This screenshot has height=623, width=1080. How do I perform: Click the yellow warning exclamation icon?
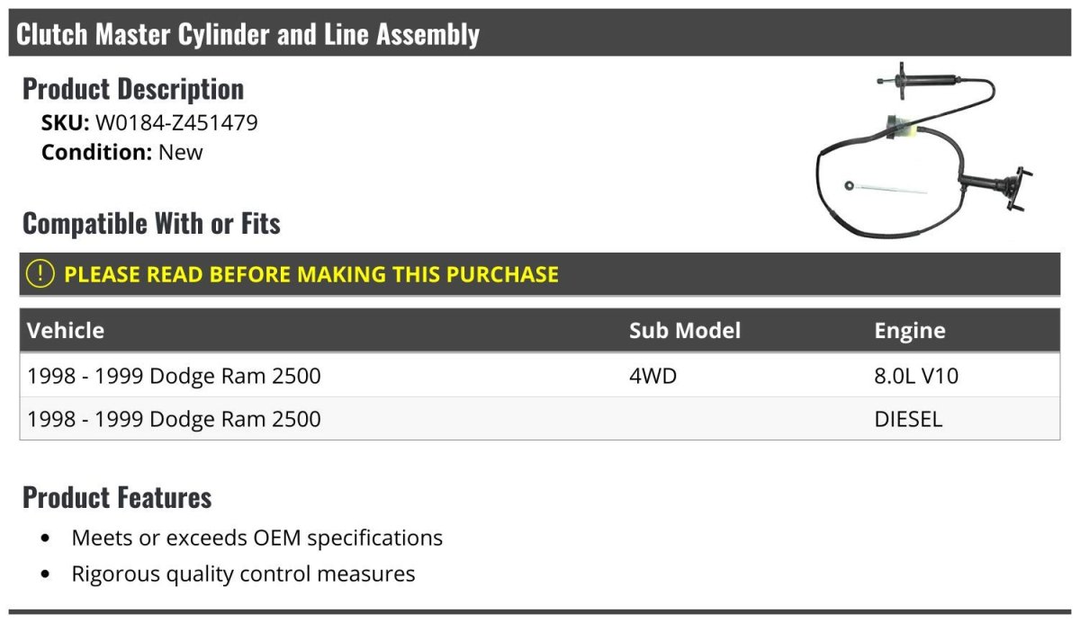click(x=40, y=273)
